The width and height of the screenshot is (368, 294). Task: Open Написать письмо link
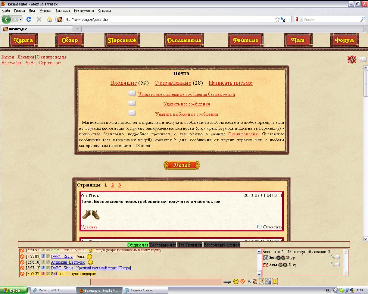pyautogui.click(x=231, y=83)
